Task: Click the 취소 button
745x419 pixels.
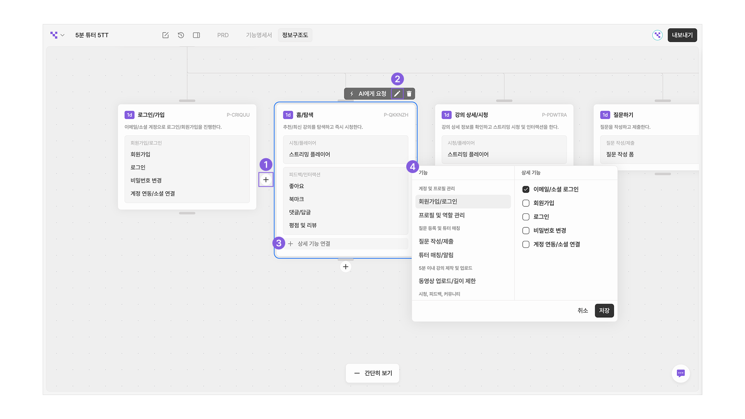Action: click(x=582, y=310)
